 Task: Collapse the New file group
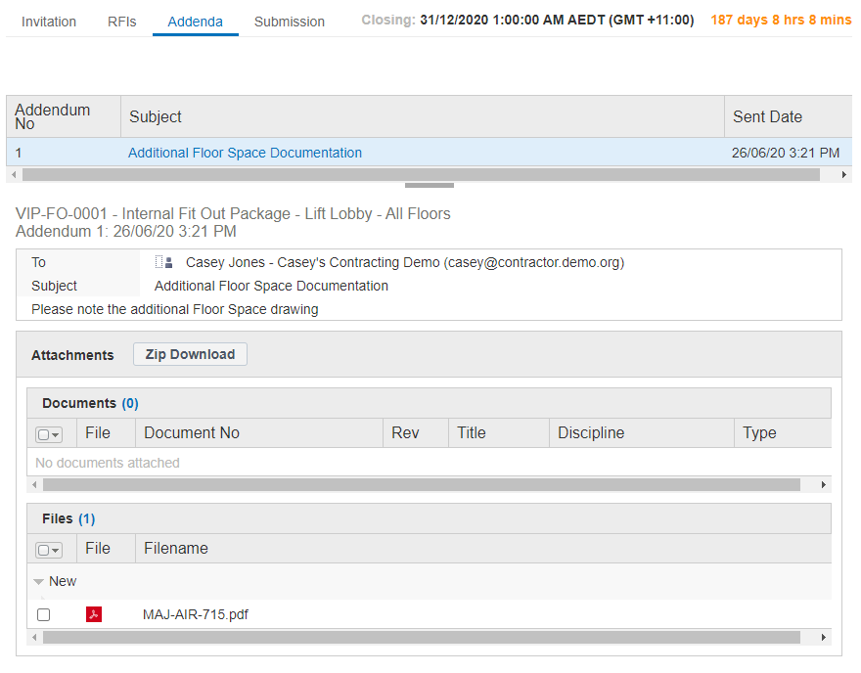tap(39, 582)
